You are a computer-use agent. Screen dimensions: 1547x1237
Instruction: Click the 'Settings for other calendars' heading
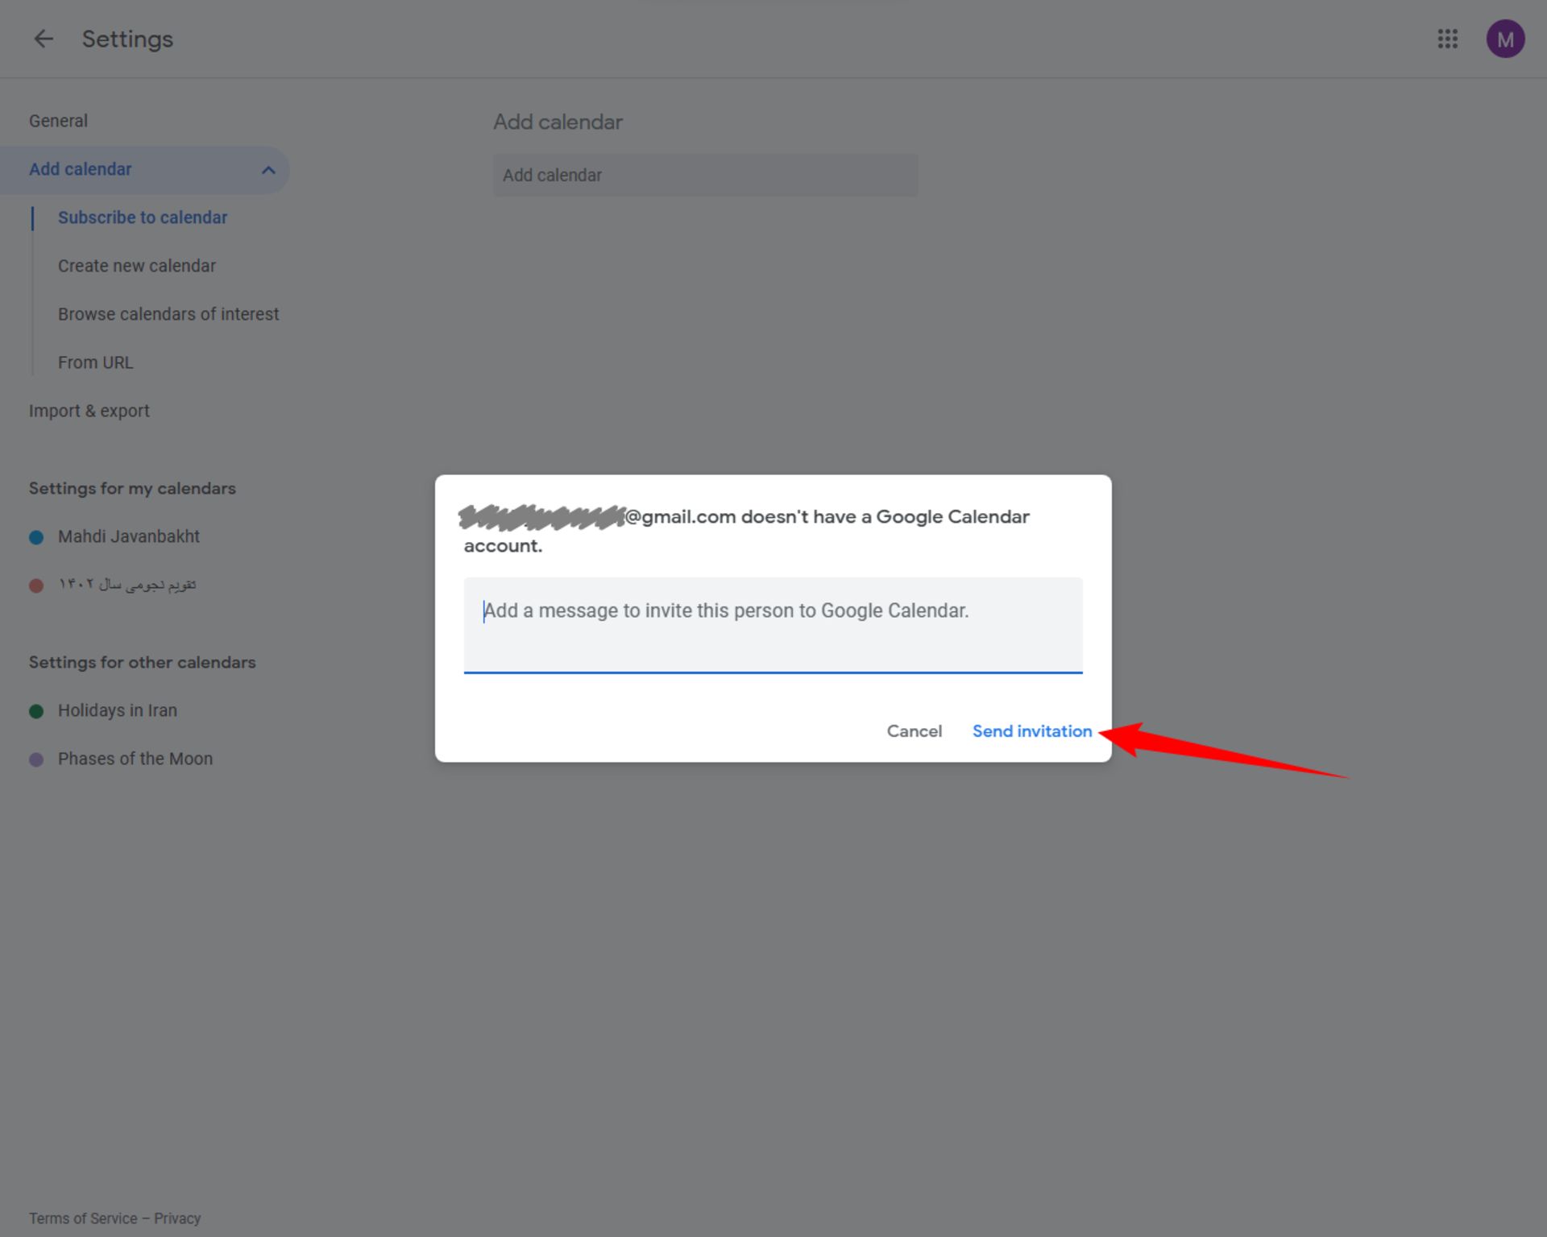click(143, 662)
